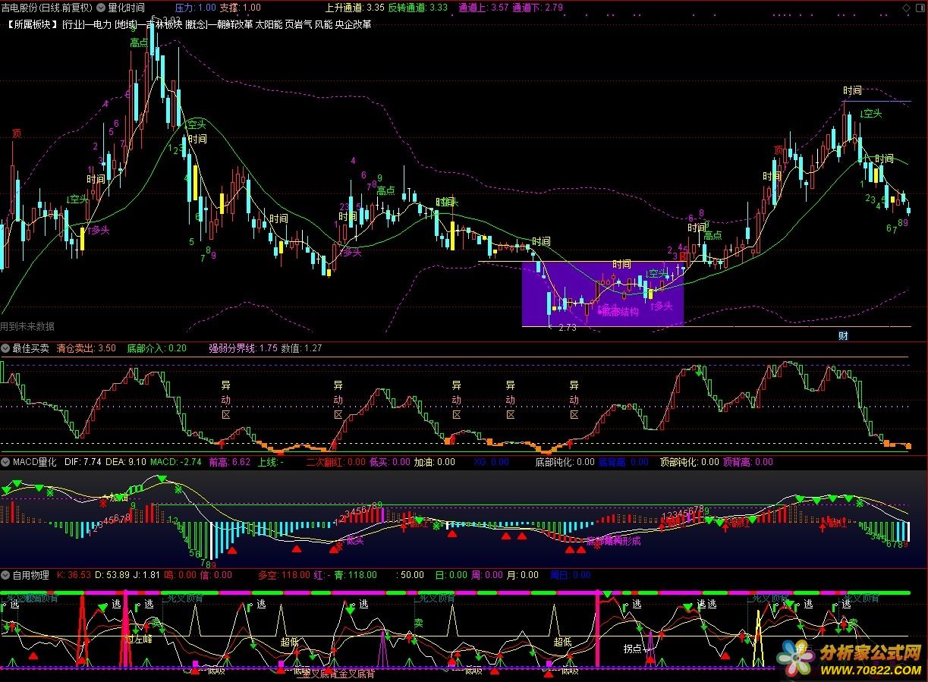Click the 过左峰 label in 自用物理 panel
Screen dimensions: 928x682
(x=139, y=639)
